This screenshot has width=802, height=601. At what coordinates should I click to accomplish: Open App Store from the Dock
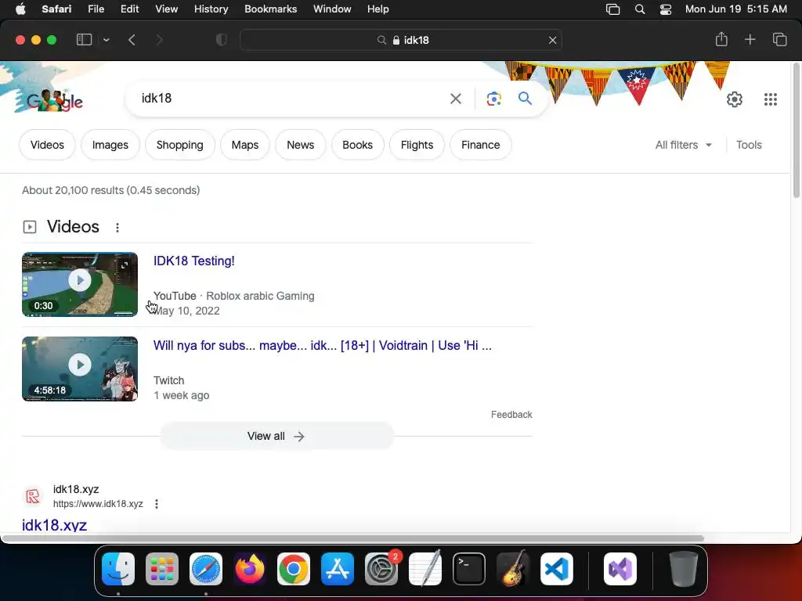(338, 569)
